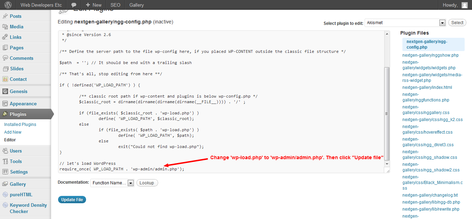Open the Gallery admin bar menu
Image resolution: width=472 pixels, height=219 pixels.
click(136, 5)
